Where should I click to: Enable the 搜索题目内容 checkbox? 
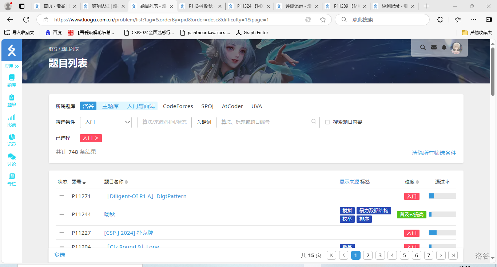327,122
